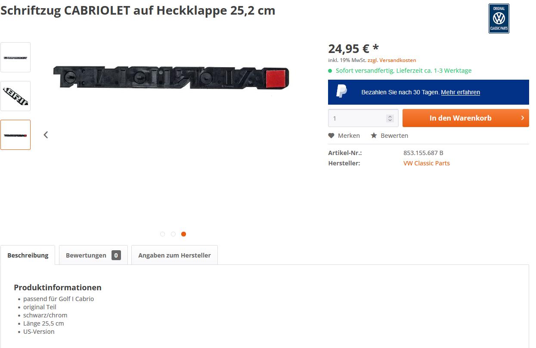Add item with In den Warenkorb button
The width and height of the screenshot is (536, 348).
(x=466, y=118)
